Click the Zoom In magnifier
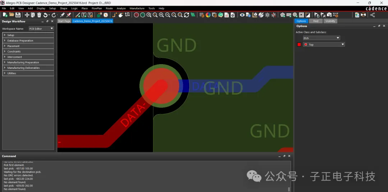Screen dimensions: 388x192 (161, 15)
